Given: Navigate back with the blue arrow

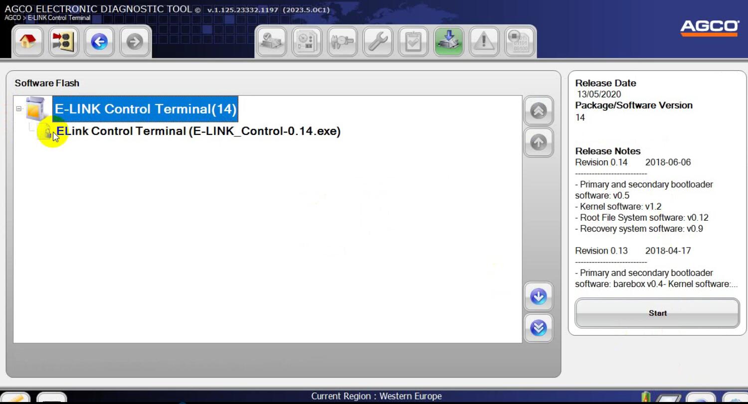Looking at the screenshot, I should [99, 41].
